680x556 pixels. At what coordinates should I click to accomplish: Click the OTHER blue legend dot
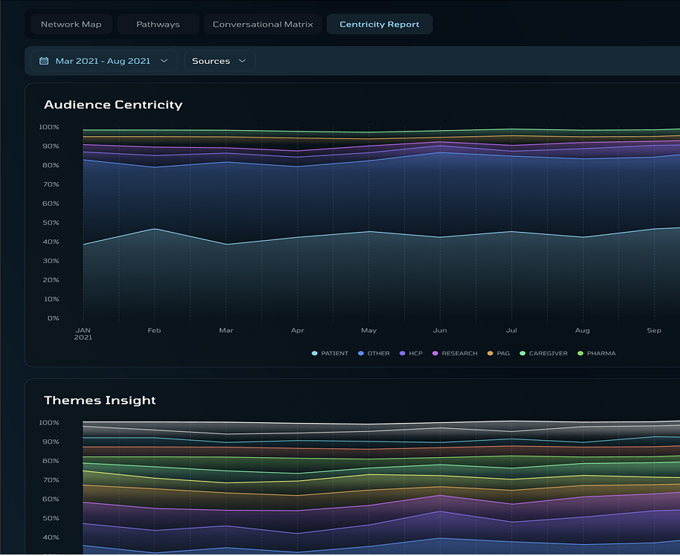(361, 354)
